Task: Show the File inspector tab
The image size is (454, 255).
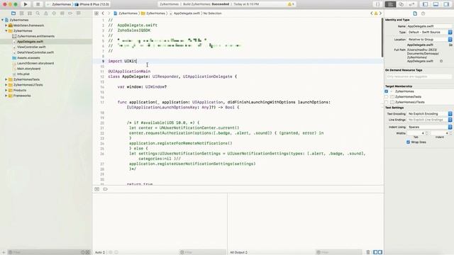Action: pyautogui.click(x=415, y=13)
